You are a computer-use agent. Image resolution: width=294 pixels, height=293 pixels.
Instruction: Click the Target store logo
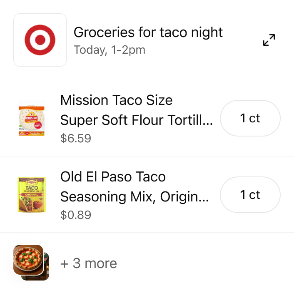(x=40, y=40)
